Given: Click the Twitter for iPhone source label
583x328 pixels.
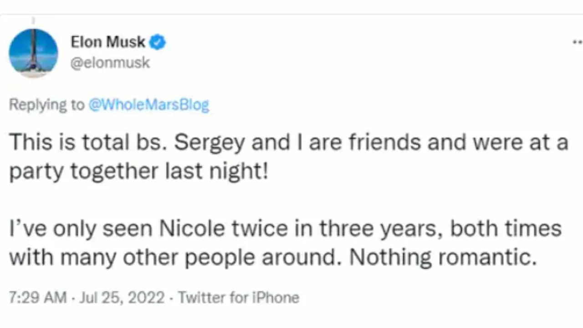Looking at the screenshot, I should click(x=238, y=297).
